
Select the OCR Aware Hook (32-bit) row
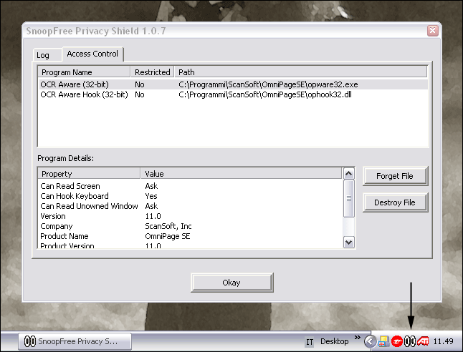233,94
